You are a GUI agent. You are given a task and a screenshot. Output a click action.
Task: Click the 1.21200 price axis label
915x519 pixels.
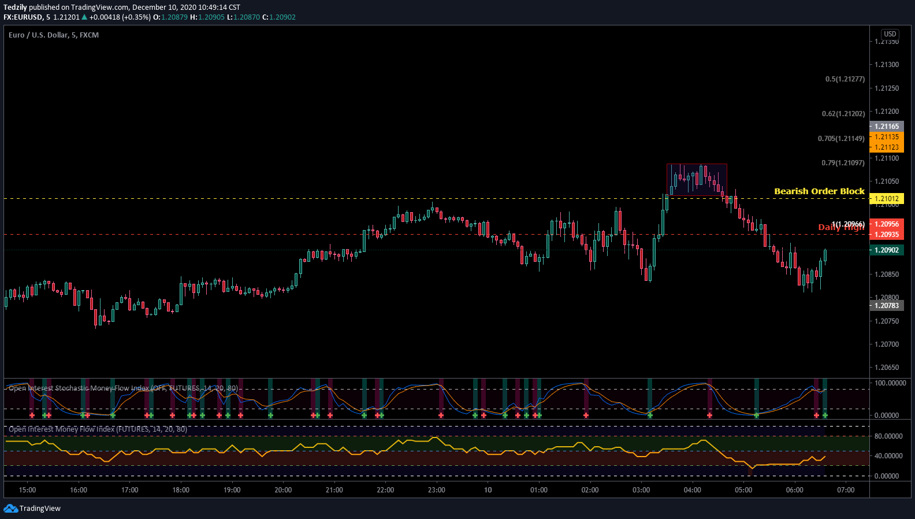click(887, 112)
